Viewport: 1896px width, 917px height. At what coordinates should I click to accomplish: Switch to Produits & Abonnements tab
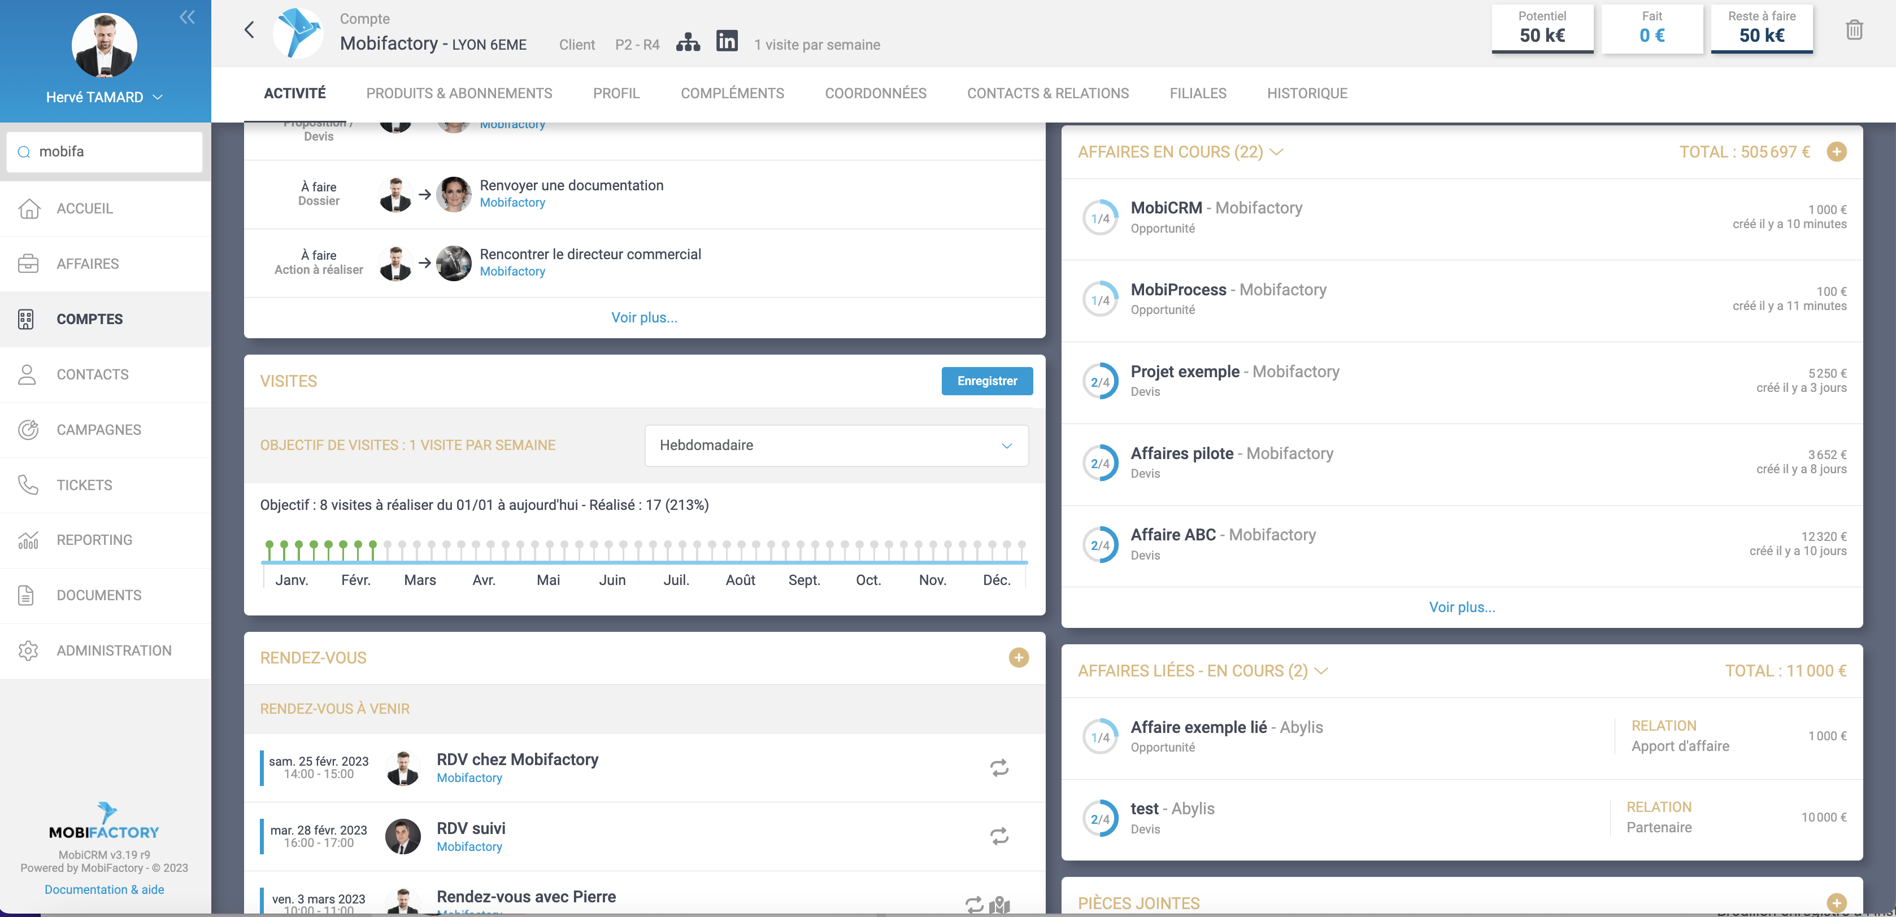pos(459,93)
